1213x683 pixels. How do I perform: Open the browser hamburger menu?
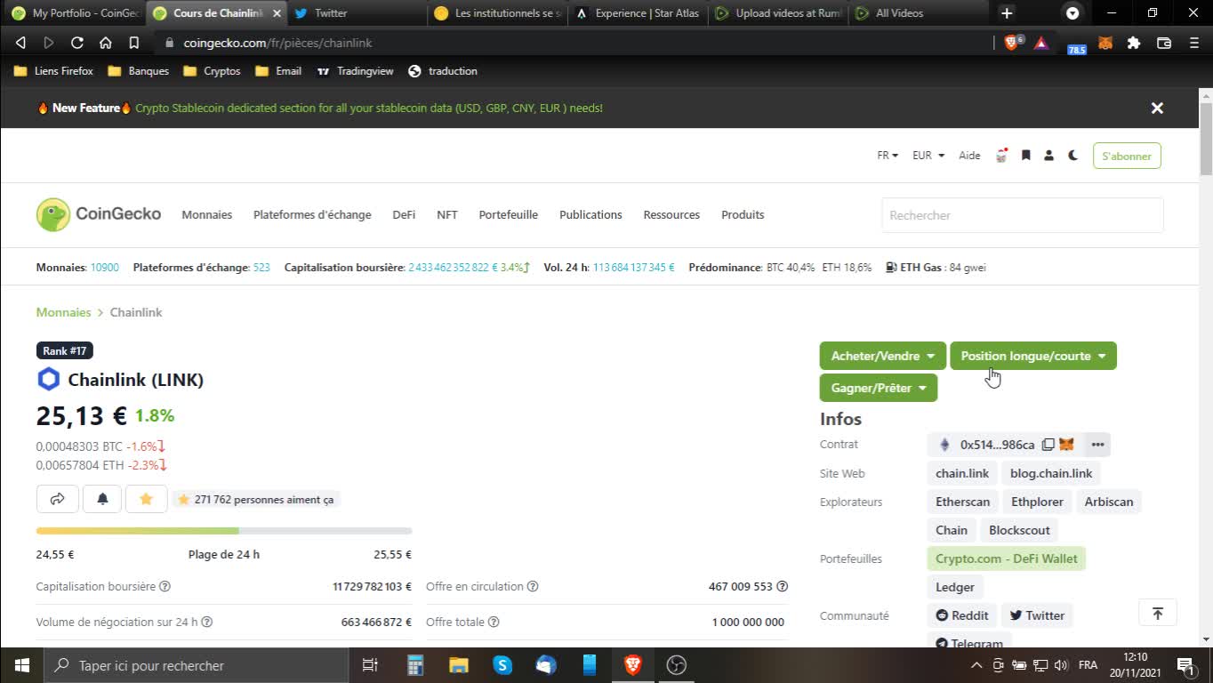tap(1193, 43)
